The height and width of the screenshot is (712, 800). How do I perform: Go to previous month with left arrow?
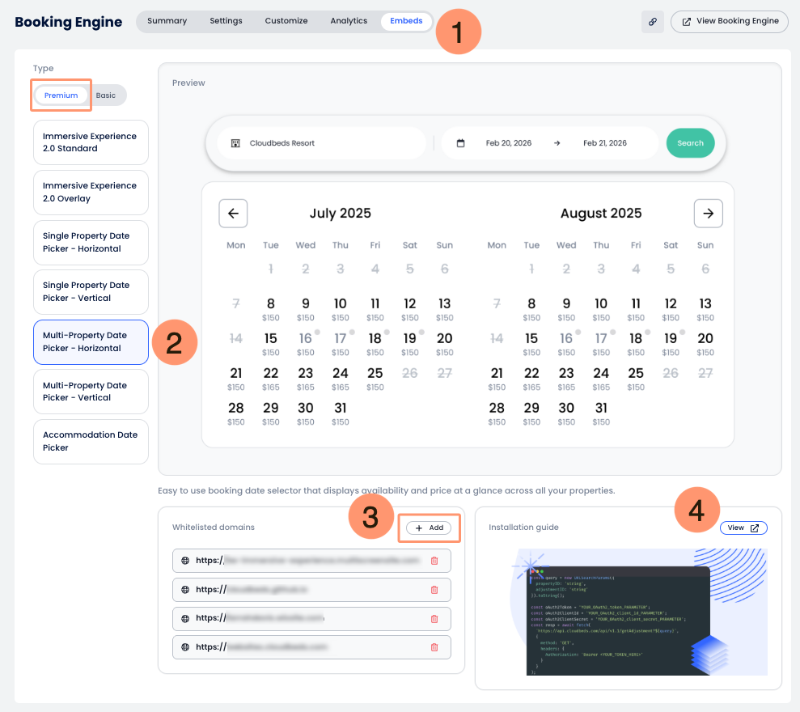pyautogui.click(x=233, y=214)
